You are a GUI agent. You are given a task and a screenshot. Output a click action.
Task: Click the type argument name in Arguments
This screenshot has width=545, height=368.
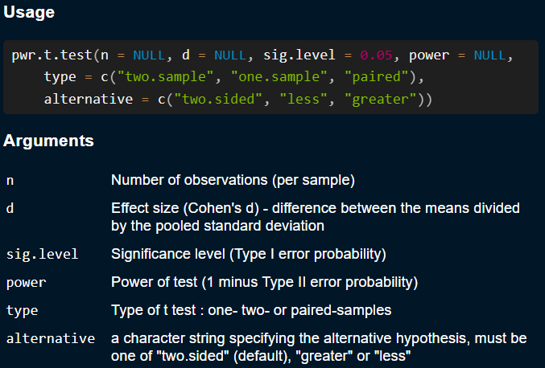point(23,311)
